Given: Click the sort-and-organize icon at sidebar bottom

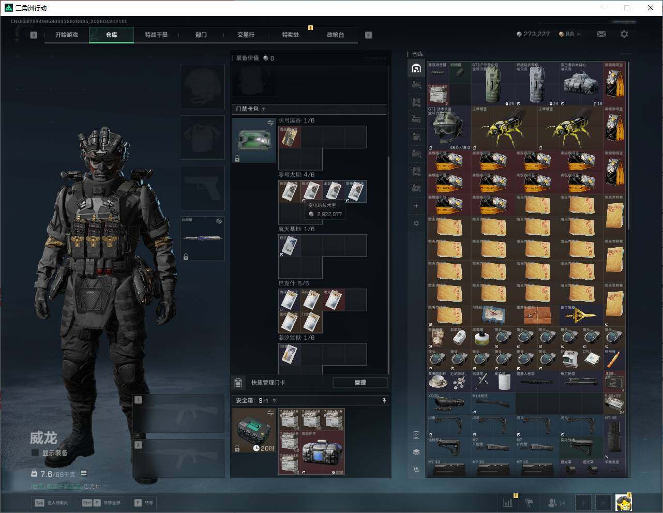Looking at the screenshot, I should (x=416, y=470).
